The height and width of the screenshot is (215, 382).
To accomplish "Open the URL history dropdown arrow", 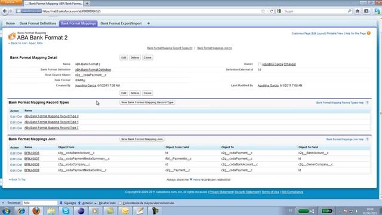I will 267,11.
